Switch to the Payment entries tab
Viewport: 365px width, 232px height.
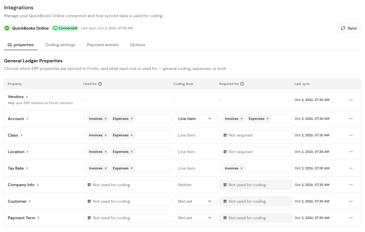(103, 45)
